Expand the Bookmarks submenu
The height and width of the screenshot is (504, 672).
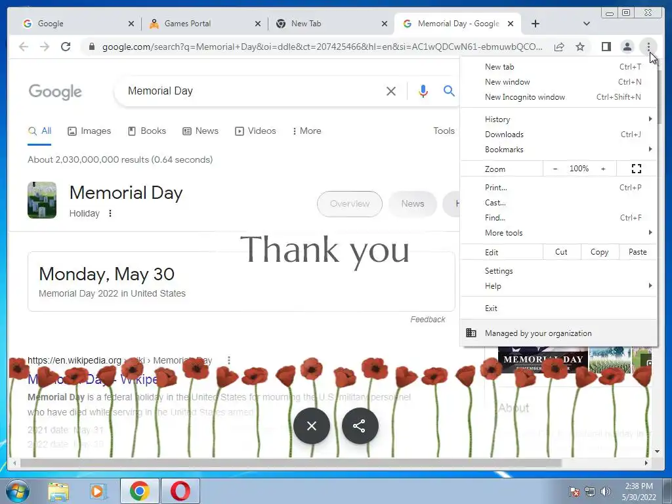tap(558, 150)
